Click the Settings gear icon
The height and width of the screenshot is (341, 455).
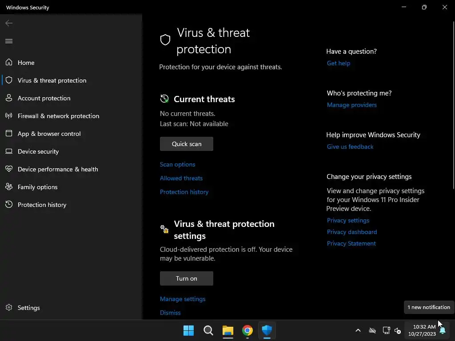pos(9,307)
